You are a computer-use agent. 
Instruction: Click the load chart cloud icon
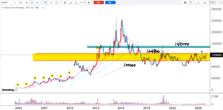pyautogui.click(x=198, y=2)
